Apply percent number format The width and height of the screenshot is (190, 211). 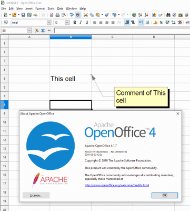point(161,22)
